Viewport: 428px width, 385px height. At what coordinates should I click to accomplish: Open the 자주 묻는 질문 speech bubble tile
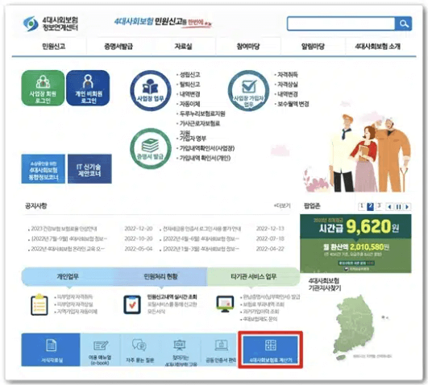(x=139, y=350)
